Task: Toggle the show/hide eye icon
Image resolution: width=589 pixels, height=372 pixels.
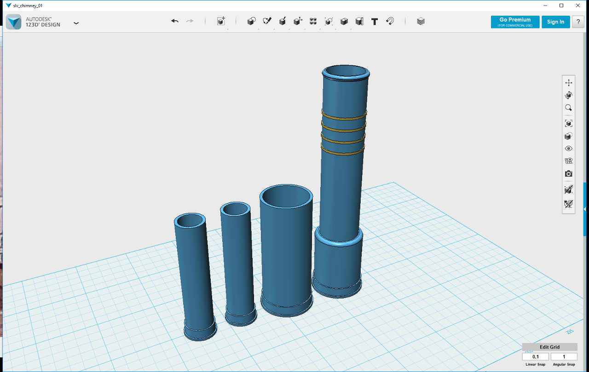Action: [x=569, y=149]
